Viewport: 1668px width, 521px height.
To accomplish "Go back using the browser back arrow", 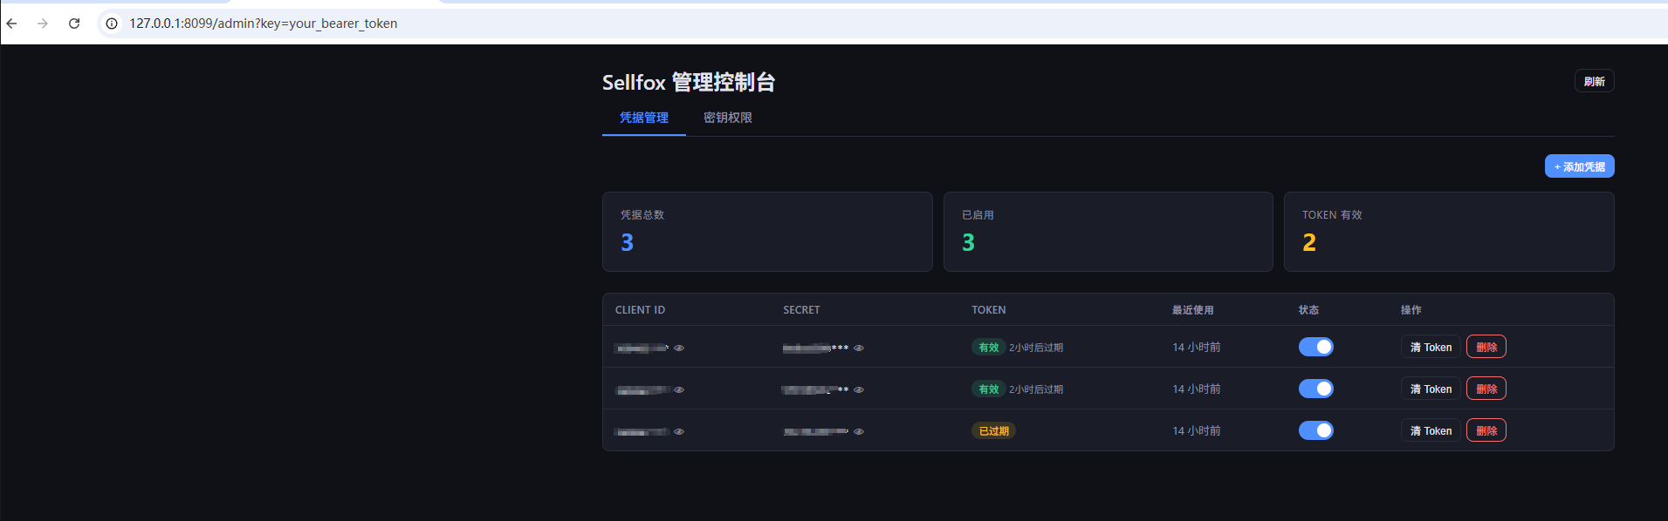I will point(12,24).
